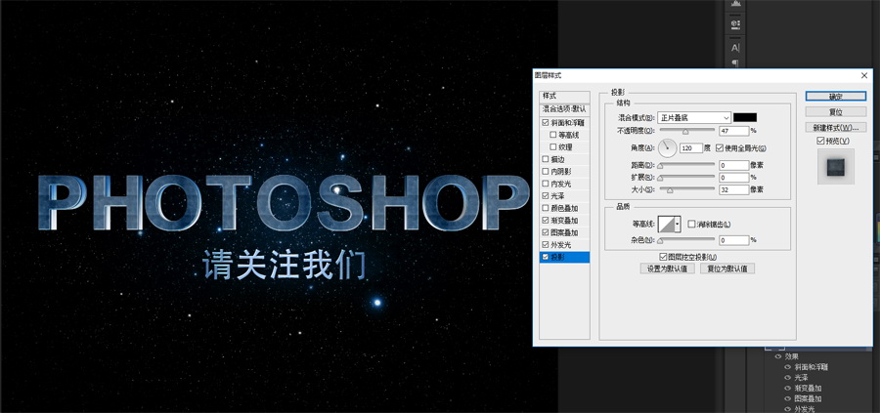Open the 等高线 contour picker arrow
This screenshot has height=413, width=880.
pyautogui.click(x=678, y=225)
